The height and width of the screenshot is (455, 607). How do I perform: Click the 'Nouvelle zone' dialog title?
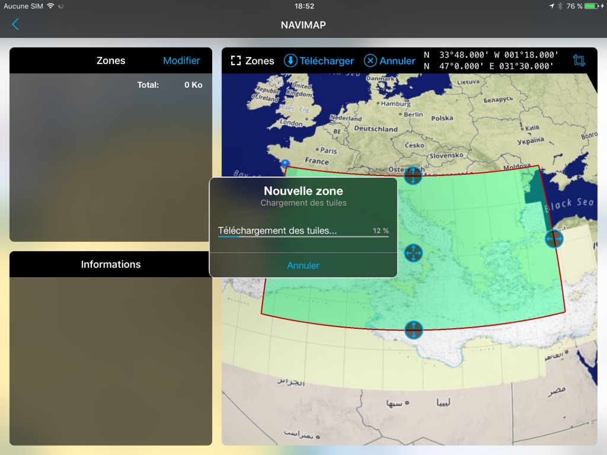pyautogui.click(x=303, y=191)
